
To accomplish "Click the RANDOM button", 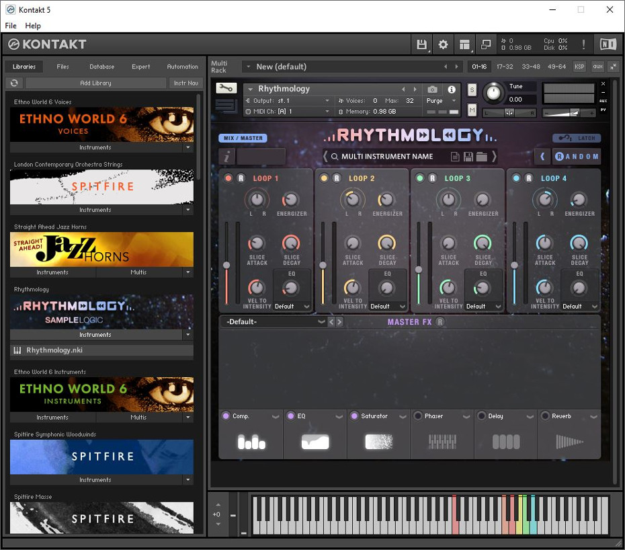I will coord(577,157).
